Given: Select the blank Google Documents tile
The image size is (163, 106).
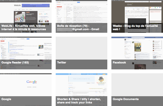Looking at the screenshot, I should [137, 89].
